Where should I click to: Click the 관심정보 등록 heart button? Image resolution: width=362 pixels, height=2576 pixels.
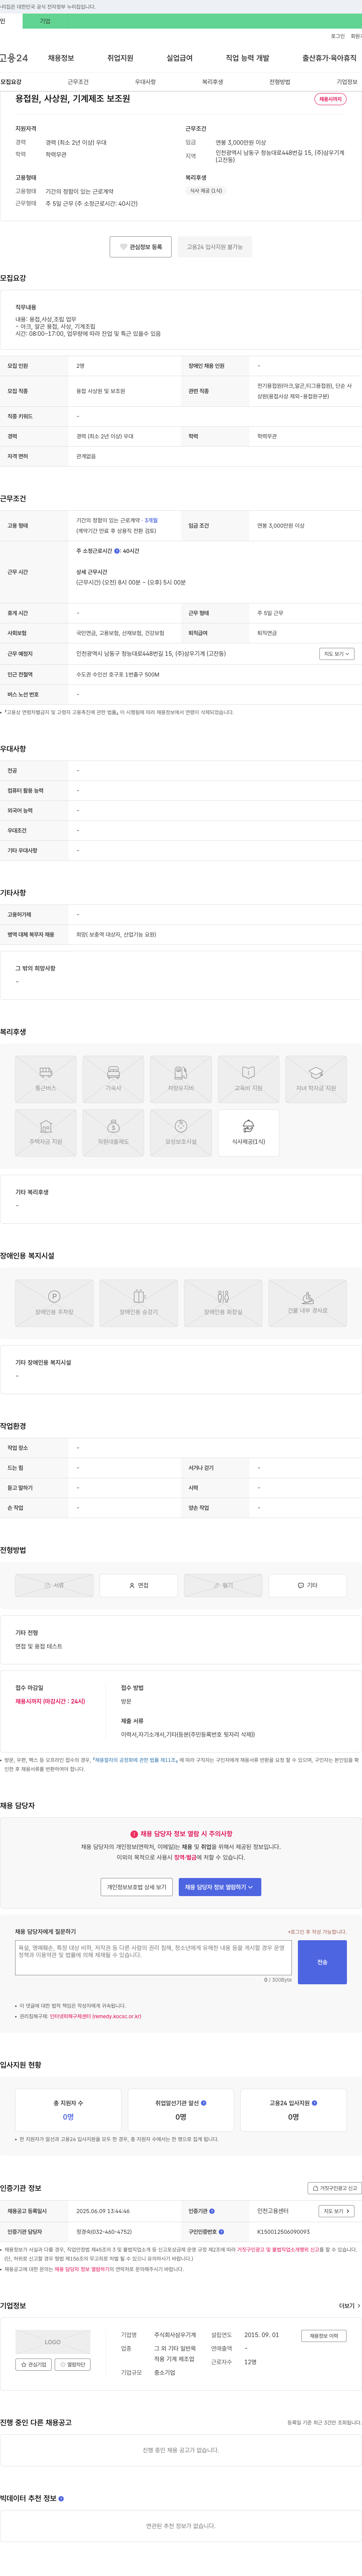pos(141,247)
